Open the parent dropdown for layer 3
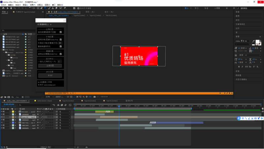 [65, 117]
